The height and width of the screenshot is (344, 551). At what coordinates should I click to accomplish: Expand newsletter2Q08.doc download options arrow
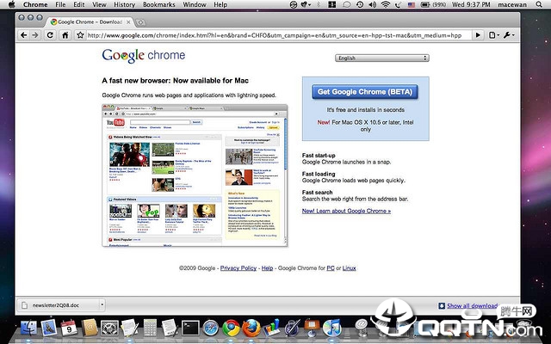[102, 305]
